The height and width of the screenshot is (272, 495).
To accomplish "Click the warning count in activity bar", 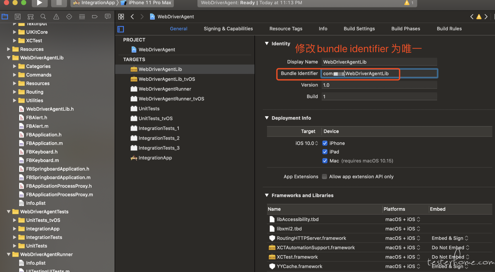I will [409, 3].
